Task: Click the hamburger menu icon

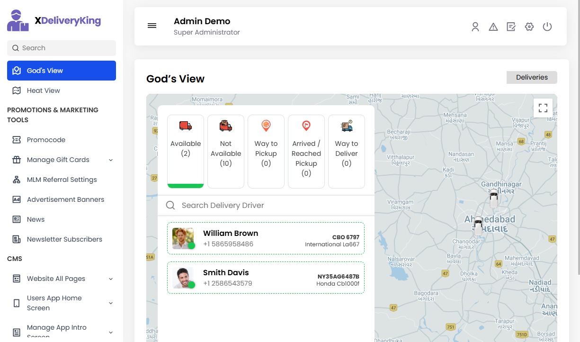Action: (x=152, y=26)
